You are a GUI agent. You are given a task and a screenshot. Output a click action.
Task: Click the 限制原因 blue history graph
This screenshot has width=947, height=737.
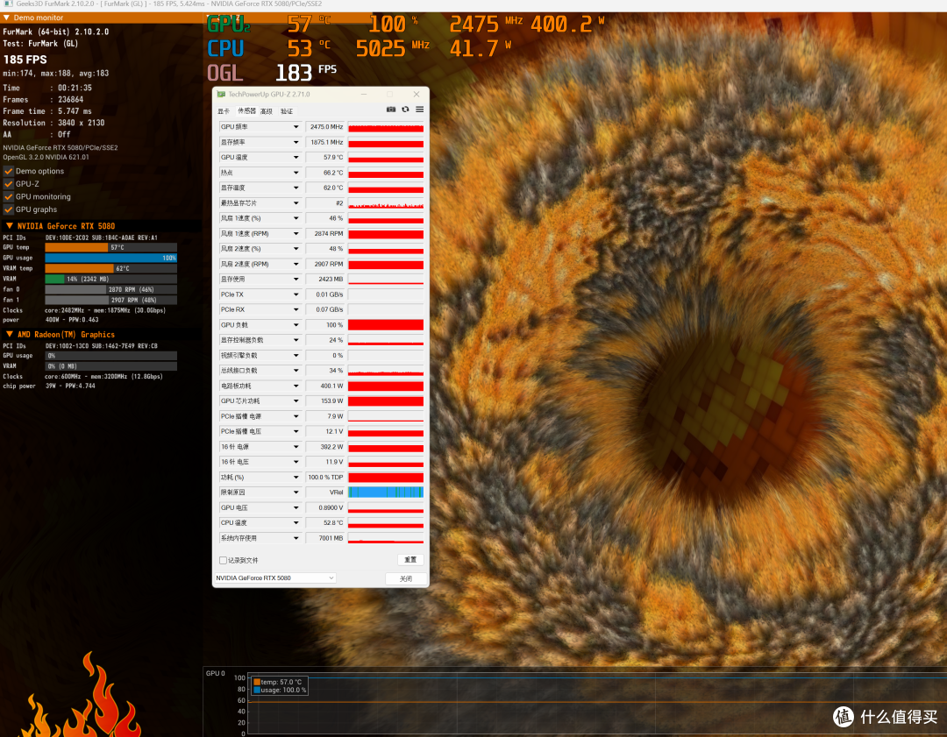(x=386, y=493)
